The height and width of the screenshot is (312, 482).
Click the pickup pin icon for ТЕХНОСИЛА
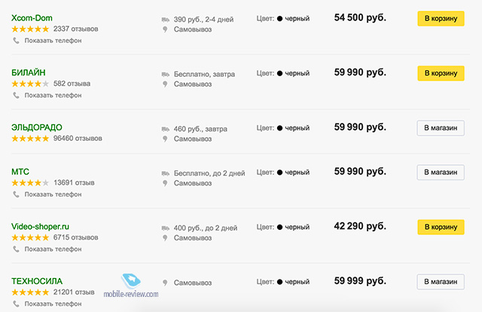click(165, 283)
